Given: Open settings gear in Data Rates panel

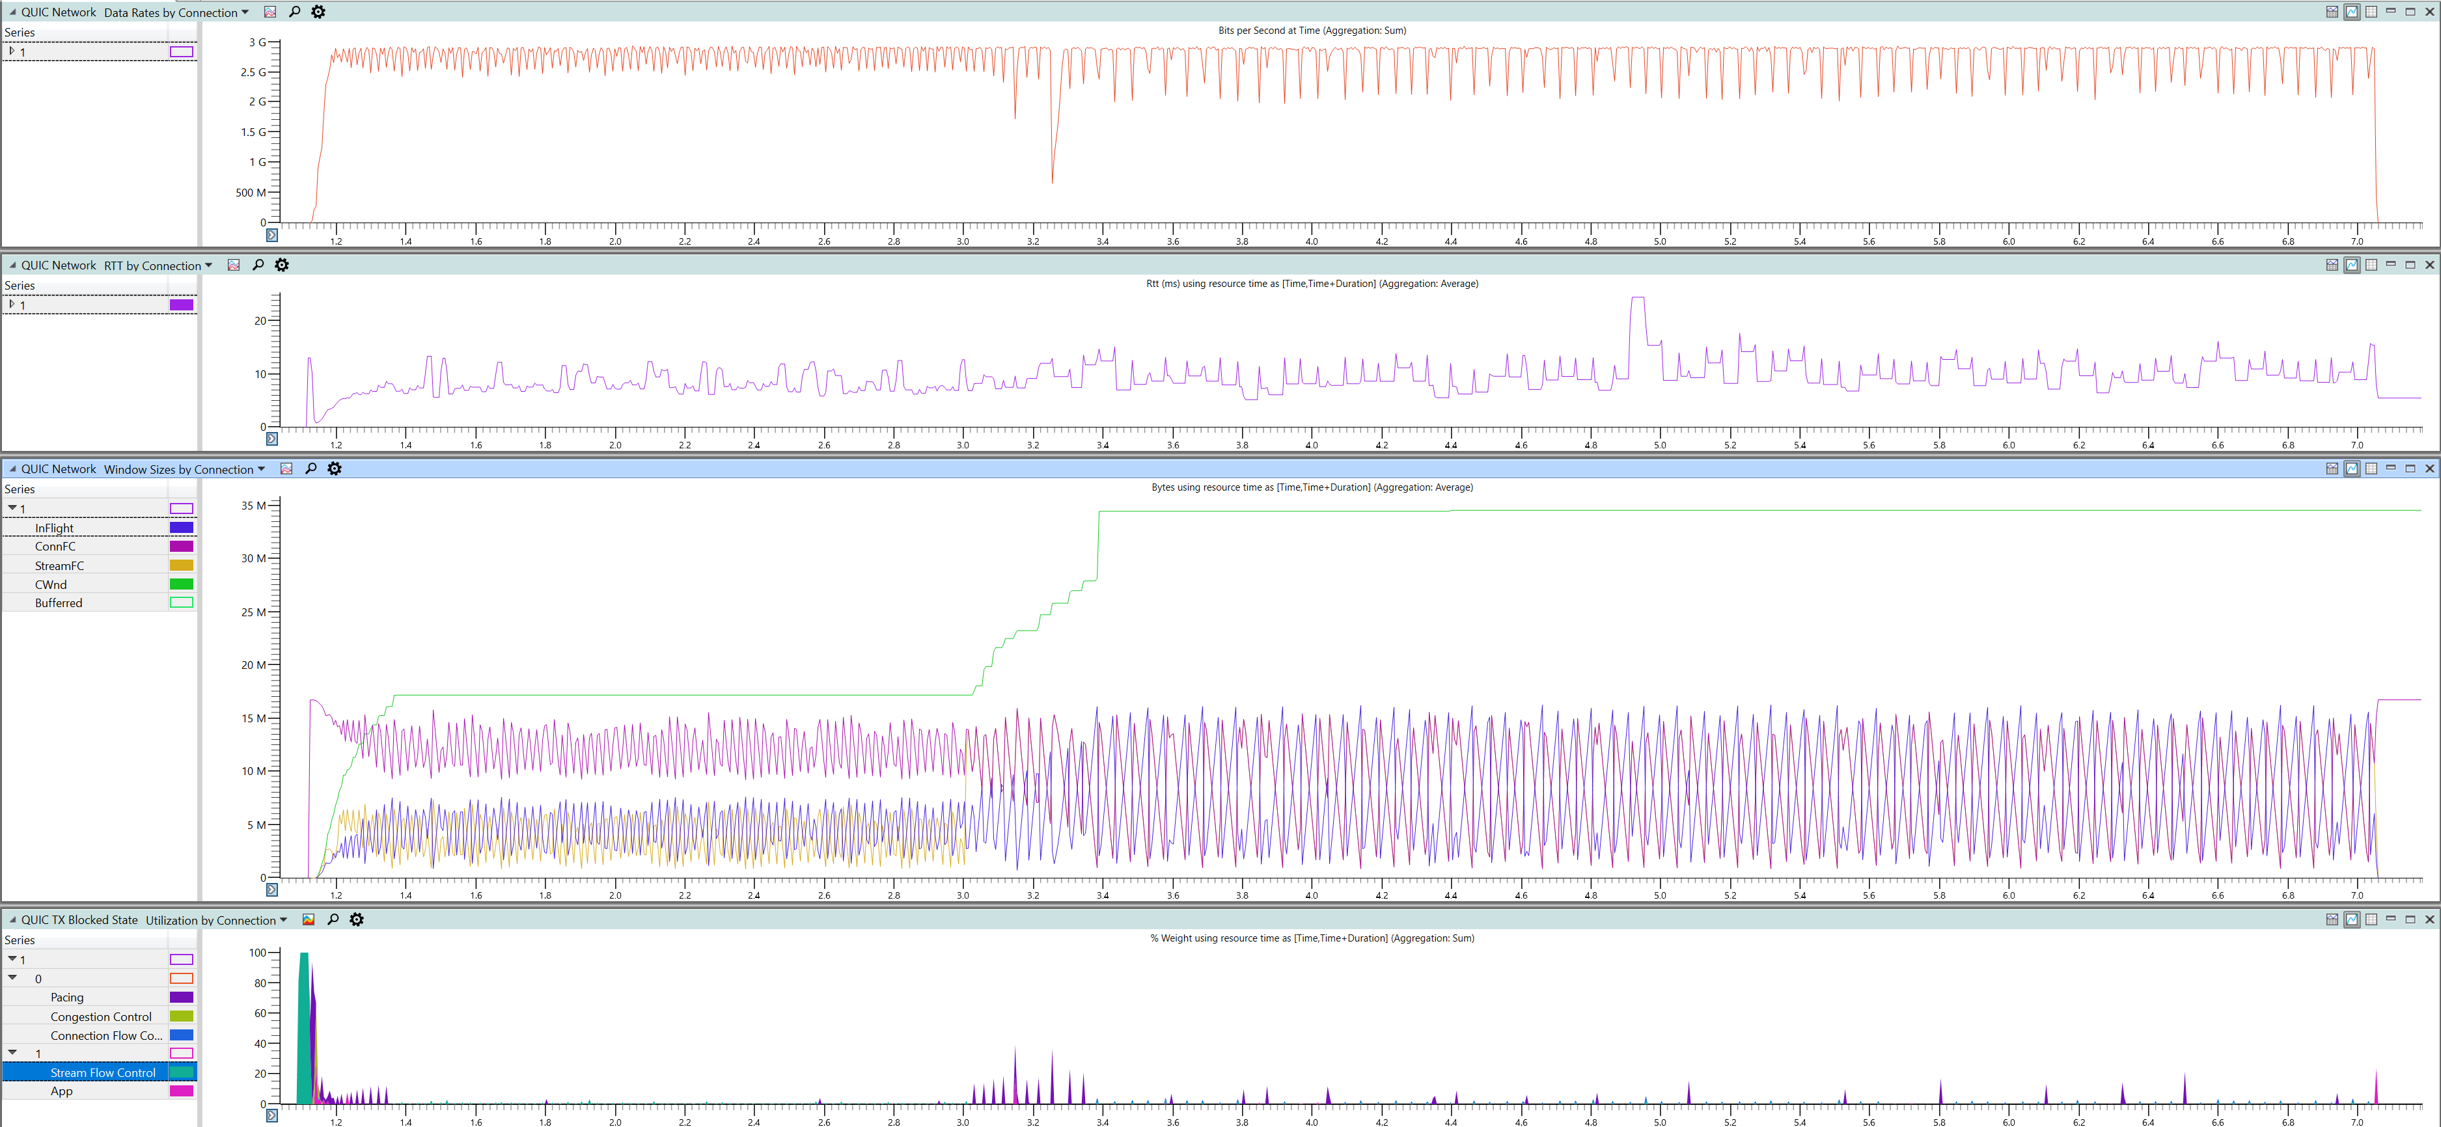Looking at the screenshot, I should tap(318, 12).
